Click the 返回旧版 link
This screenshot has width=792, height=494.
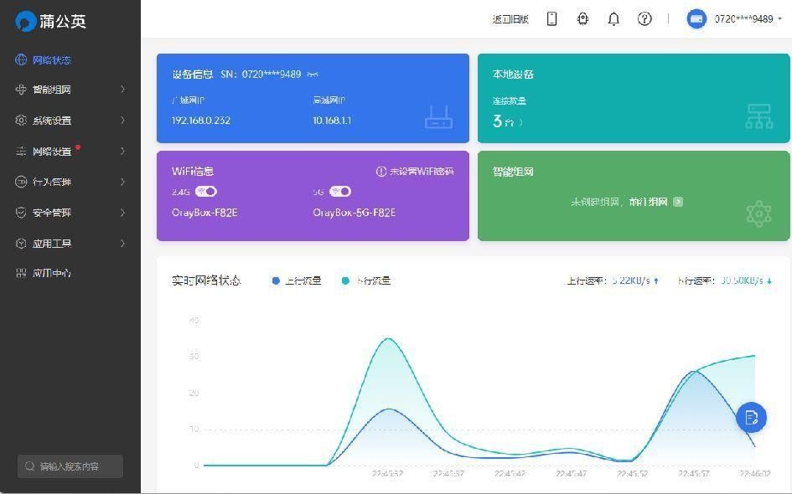(x=510, y=19)
